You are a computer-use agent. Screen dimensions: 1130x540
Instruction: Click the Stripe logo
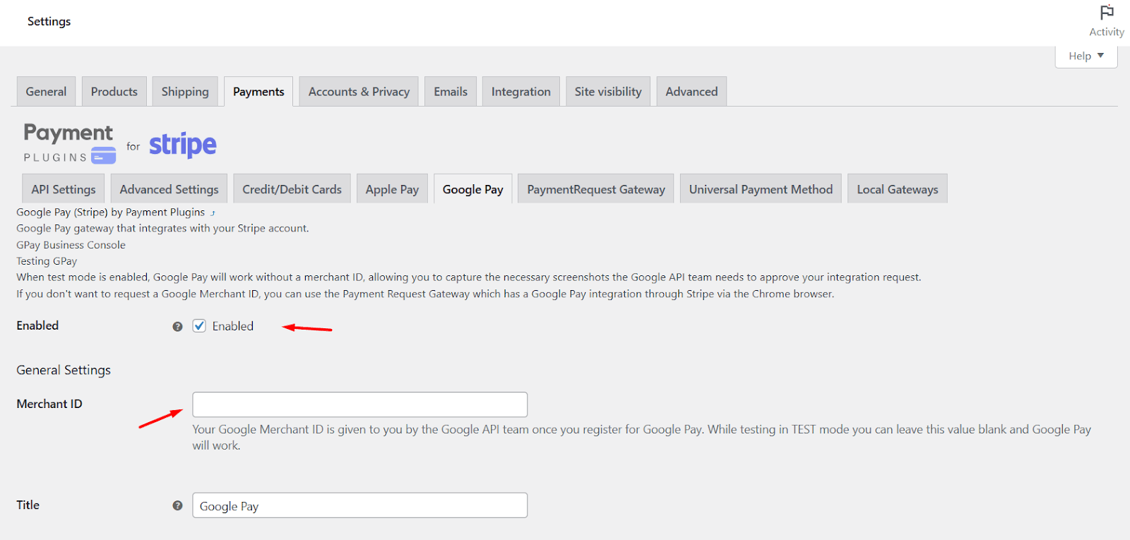pos(183,145)
